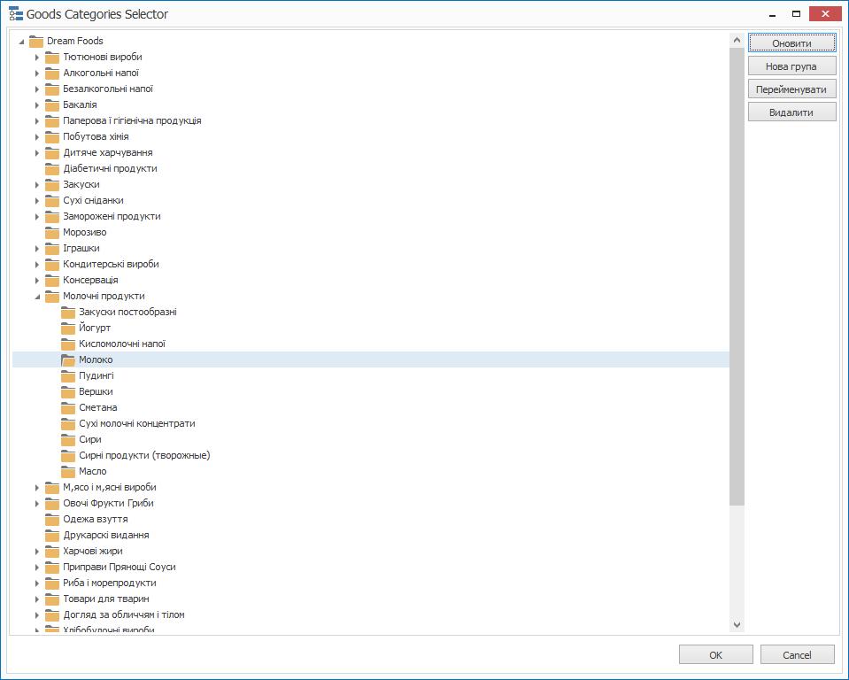849x680 pixels.
Task: Cancel the category selection dialog
Action: [x=797, y=654]
